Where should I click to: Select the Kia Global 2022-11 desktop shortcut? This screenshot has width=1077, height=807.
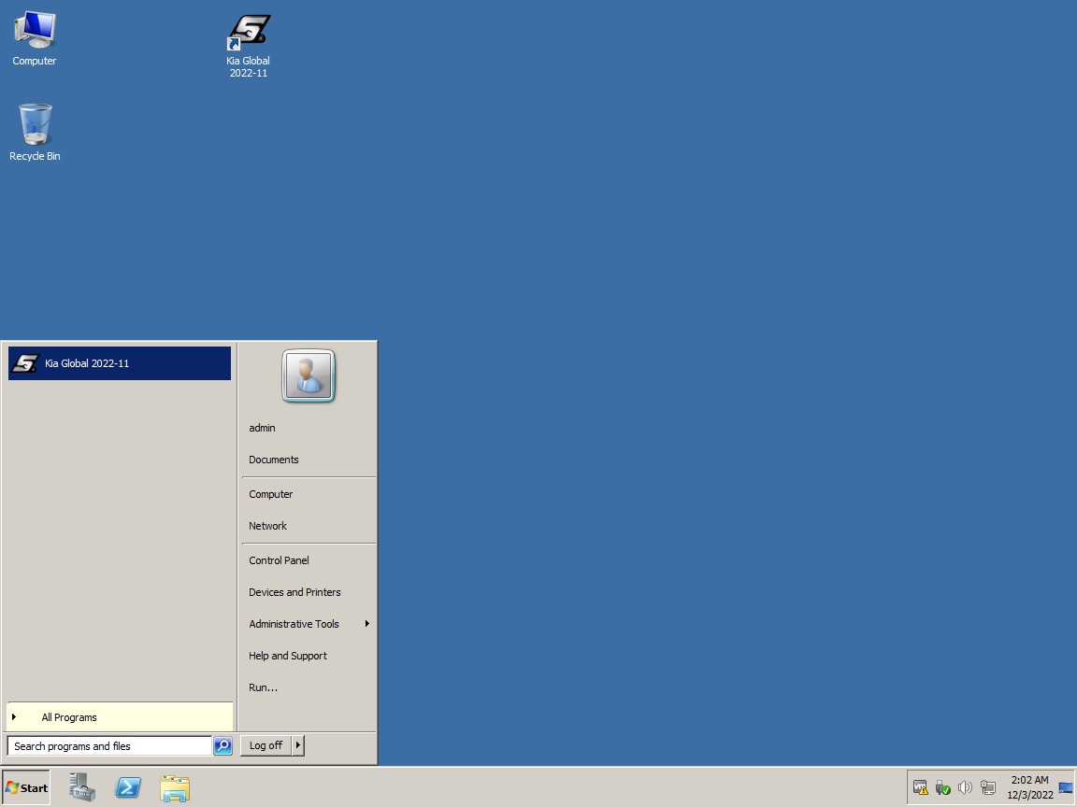248,46
